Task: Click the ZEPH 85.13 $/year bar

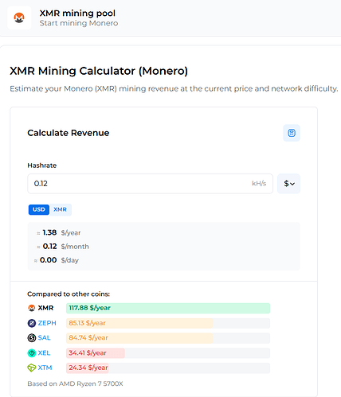Action: click(x=168, y=323)
